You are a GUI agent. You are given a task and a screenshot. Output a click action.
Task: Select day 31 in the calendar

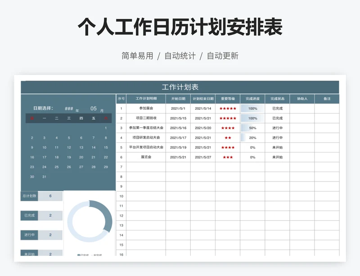(44, 177)
